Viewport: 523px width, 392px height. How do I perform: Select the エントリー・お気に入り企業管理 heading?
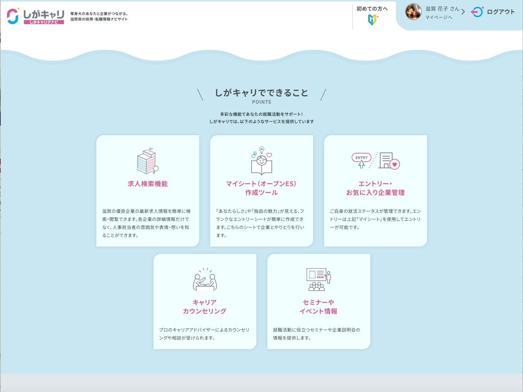click(375, 188)
